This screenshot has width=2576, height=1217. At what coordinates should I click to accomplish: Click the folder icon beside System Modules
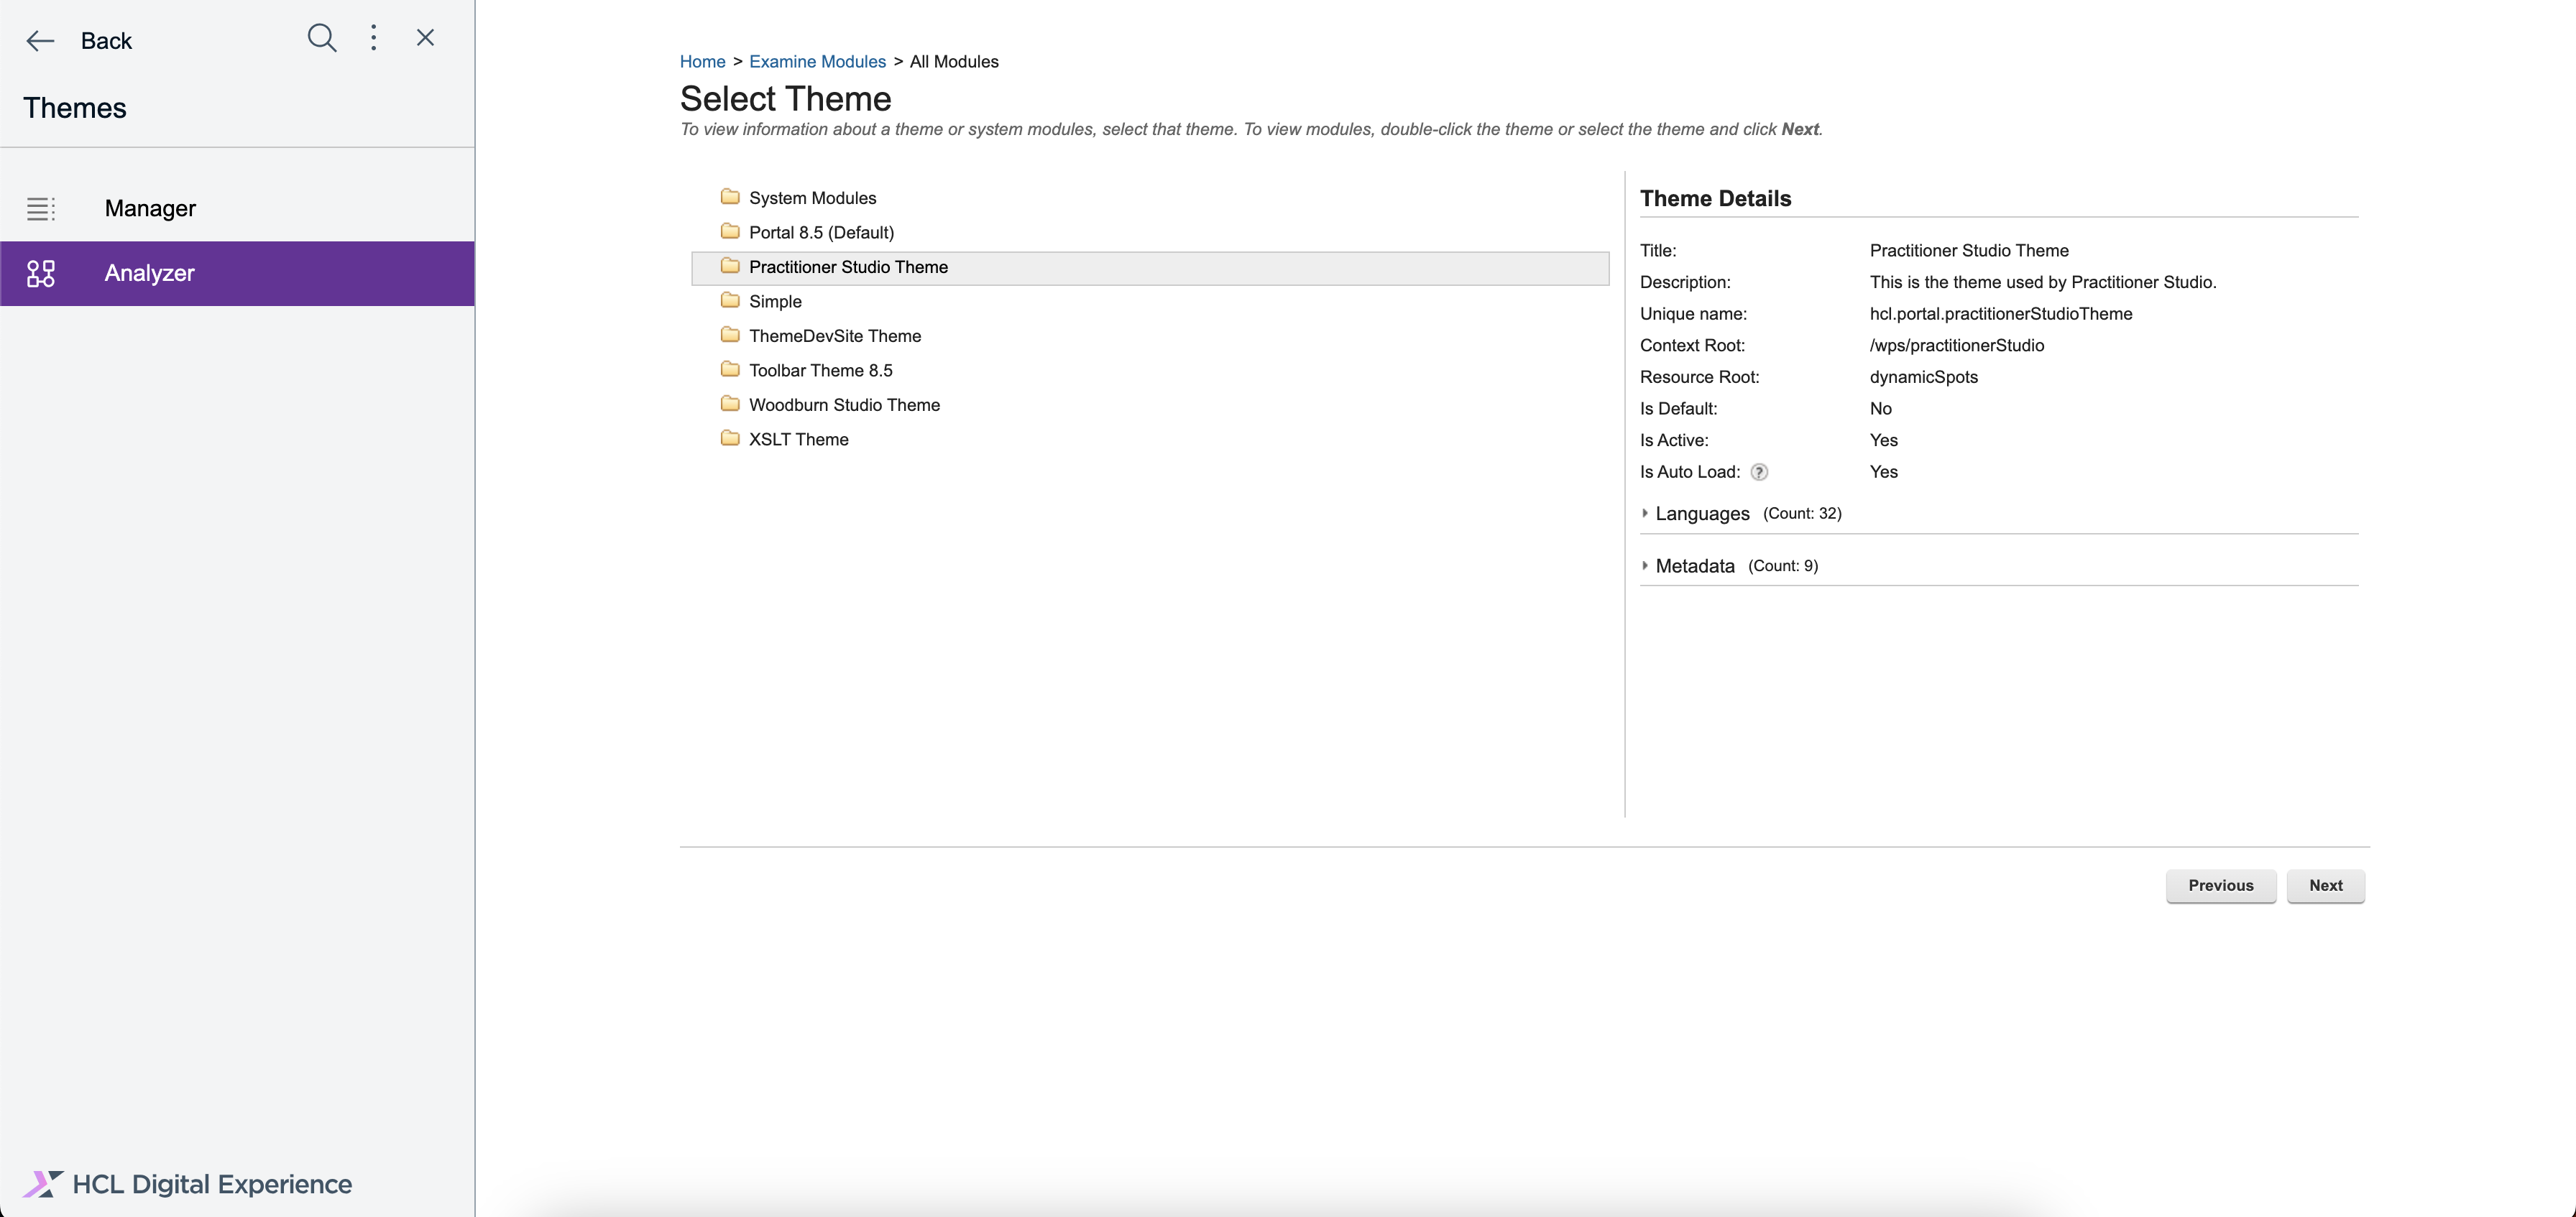tap(730, 196)
